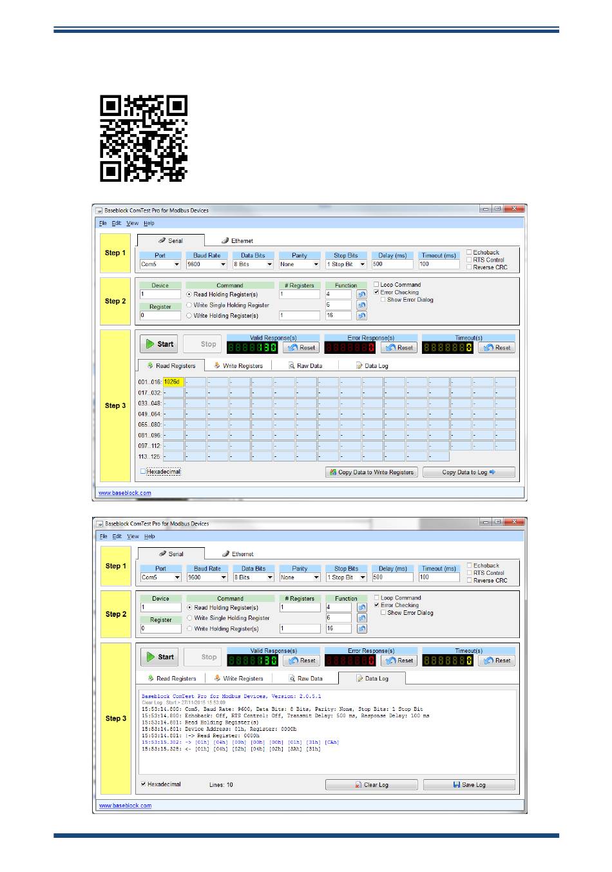Viewport: 612px width, 872px height.
Task: Enable Echoback checkbox in upper window
Action: [x=469, y=253]
